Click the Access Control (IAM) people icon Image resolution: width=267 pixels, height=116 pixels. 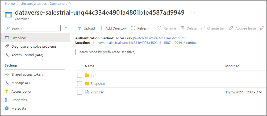pyautogui.click(x=7, y=55)
